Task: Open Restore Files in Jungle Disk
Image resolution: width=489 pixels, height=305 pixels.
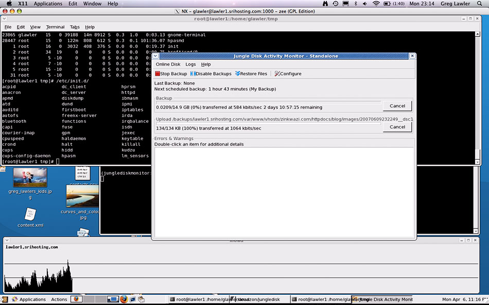Action: point(251,74)
